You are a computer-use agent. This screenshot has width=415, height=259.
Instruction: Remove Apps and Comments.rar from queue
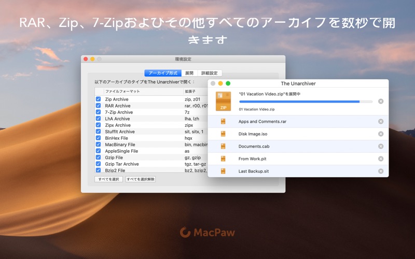point(381,122)
